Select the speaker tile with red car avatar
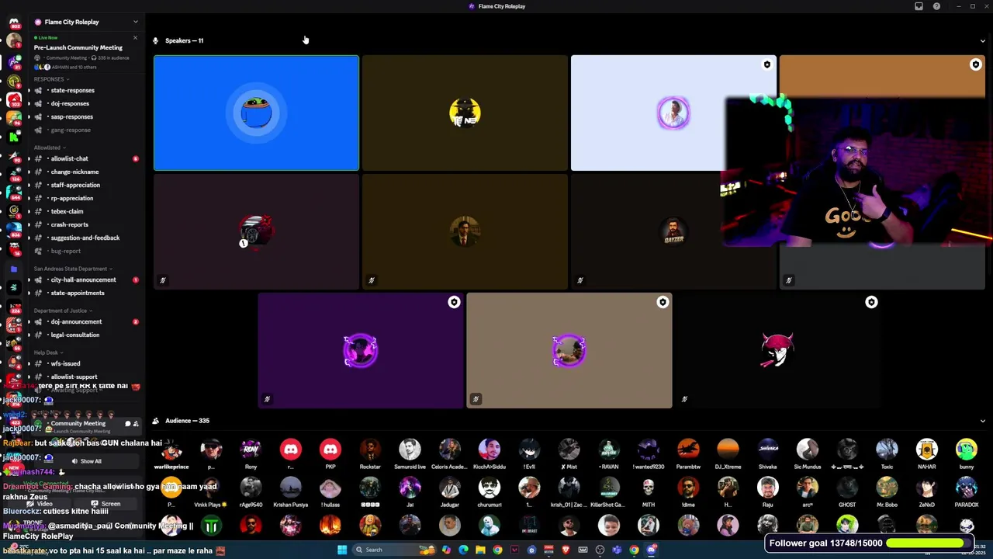This screenshot has width=993, height=559. (256, 231)
